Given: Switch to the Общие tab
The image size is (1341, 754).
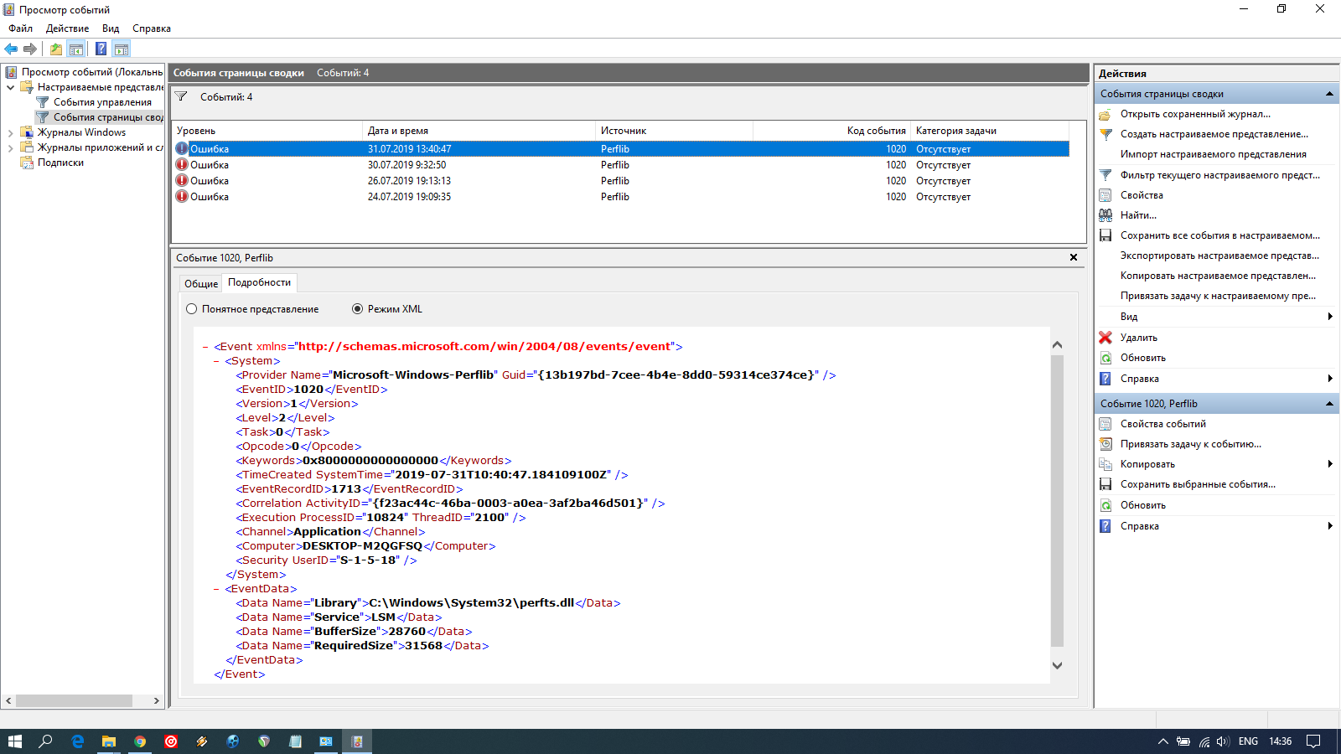Looking at the screenshot, I should pos(201,283).
